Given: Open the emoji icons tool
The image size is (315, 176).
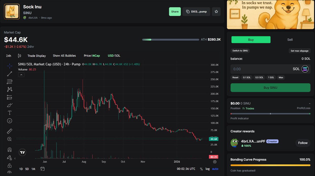Looking at the screenshot, I should [10, 121].
